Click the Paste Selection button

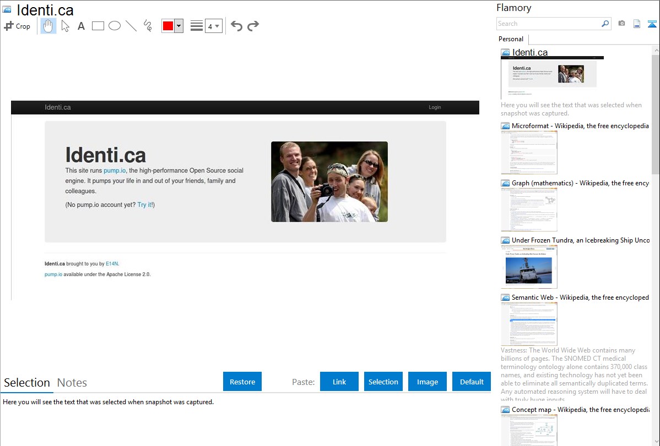click(x=383, y=382)
